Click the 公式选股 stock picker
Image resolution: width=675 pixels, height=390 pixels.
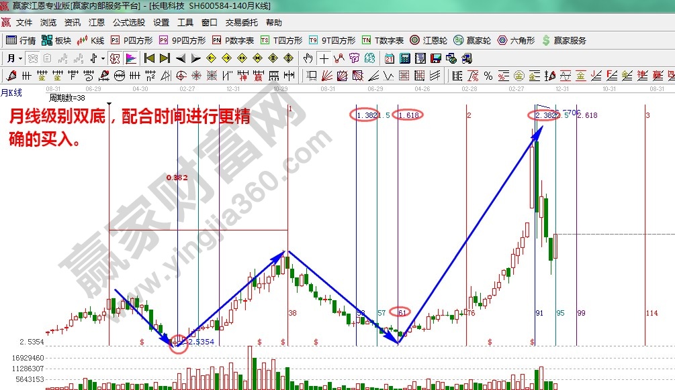(x=130, y=22)
